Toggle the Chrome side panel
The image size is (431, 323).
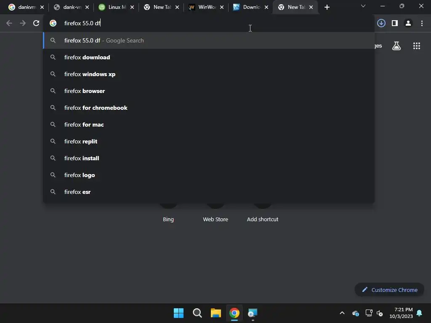(x=395, y=24)
